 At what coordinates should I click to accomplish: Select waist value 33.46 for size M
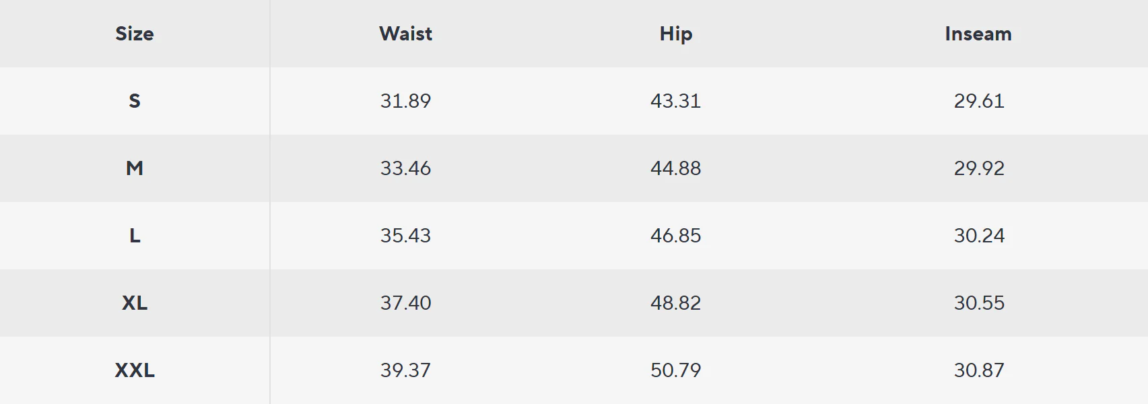(405, 168)
